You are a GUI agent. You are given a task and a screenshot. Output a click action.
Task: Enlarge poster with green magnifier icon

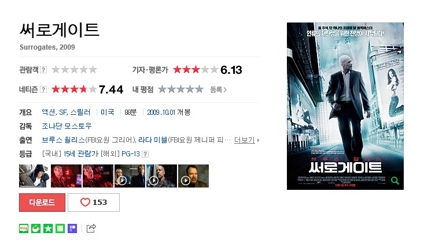coord(395,181)
